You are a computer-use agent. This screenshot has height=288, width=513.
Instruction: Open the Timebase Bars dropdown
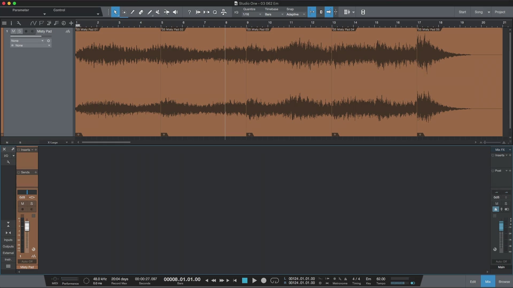click(274, 14)
